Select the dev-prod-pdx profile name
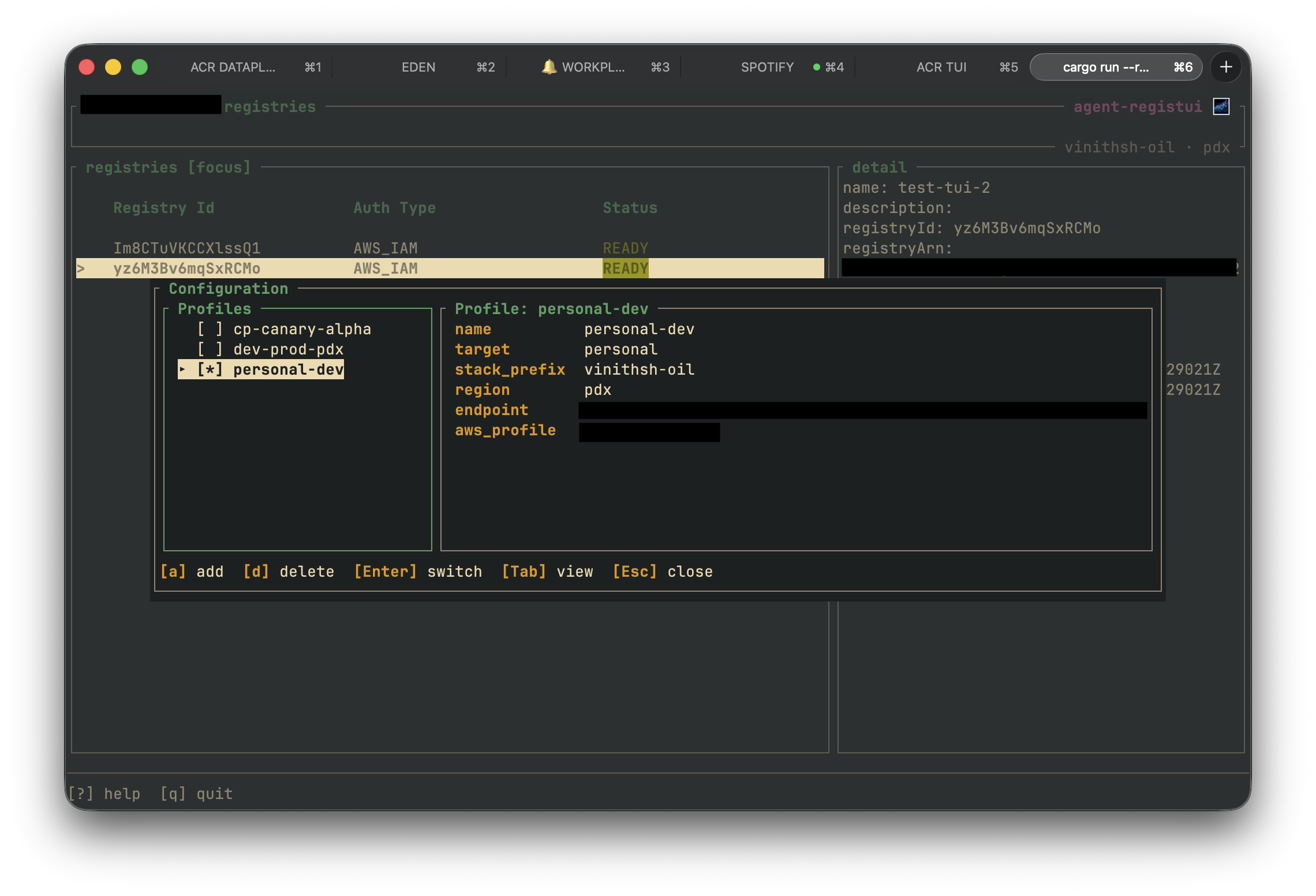The height and width of the screenshot is (896, 1316). 289,349
